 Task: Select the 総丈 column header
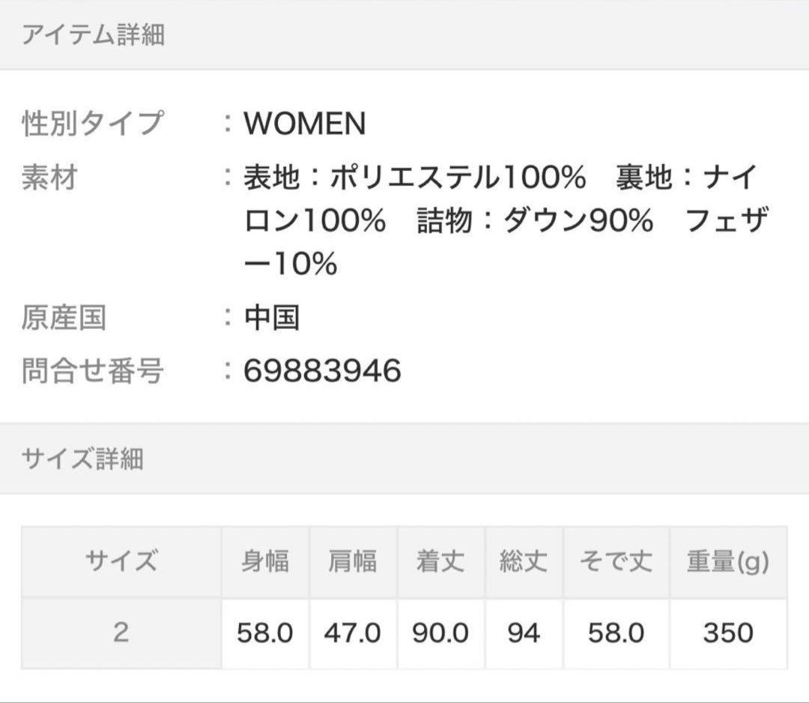tap(524, 561)
